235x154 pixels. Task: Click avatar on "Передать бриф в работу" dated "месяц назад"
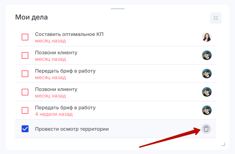click(207, 74)
